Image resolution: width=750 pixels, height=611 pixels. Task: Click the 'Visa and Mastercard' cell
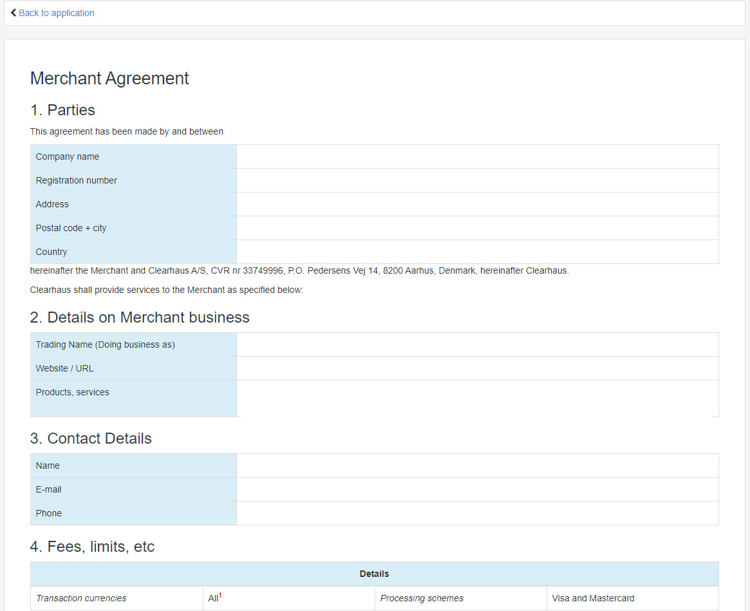click(x=632, y=598)
